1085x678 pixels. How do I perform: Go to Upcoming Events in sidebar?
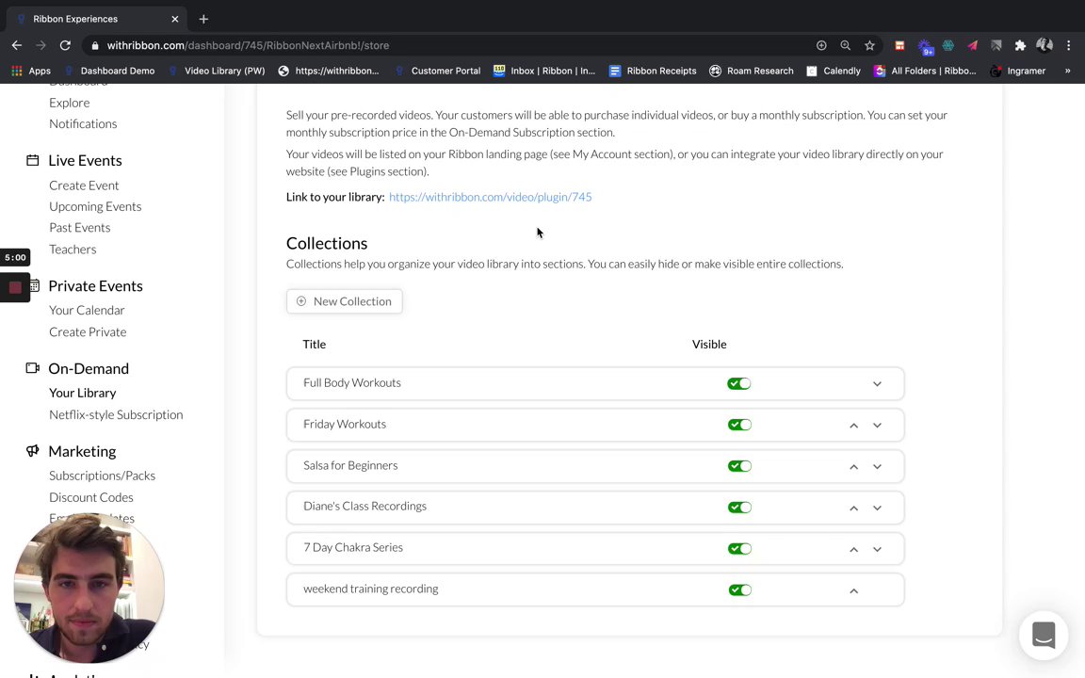[95, 206]
